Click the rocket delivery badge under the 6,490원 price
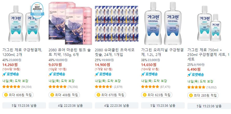231x114 pixels. (x=196, y=75)
